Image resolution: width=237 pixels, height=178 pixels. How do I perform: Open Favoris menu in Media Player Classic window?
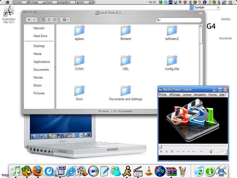pos(212,94)
